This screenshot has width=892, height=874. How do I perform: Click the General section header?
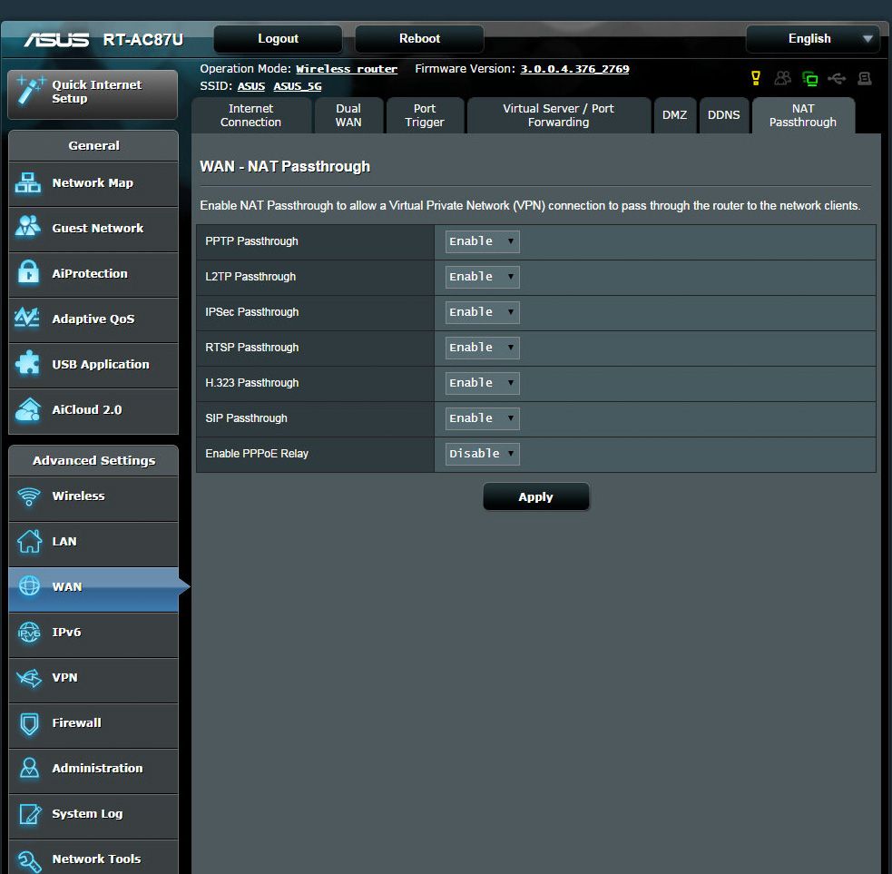click(x=93, y=145)
